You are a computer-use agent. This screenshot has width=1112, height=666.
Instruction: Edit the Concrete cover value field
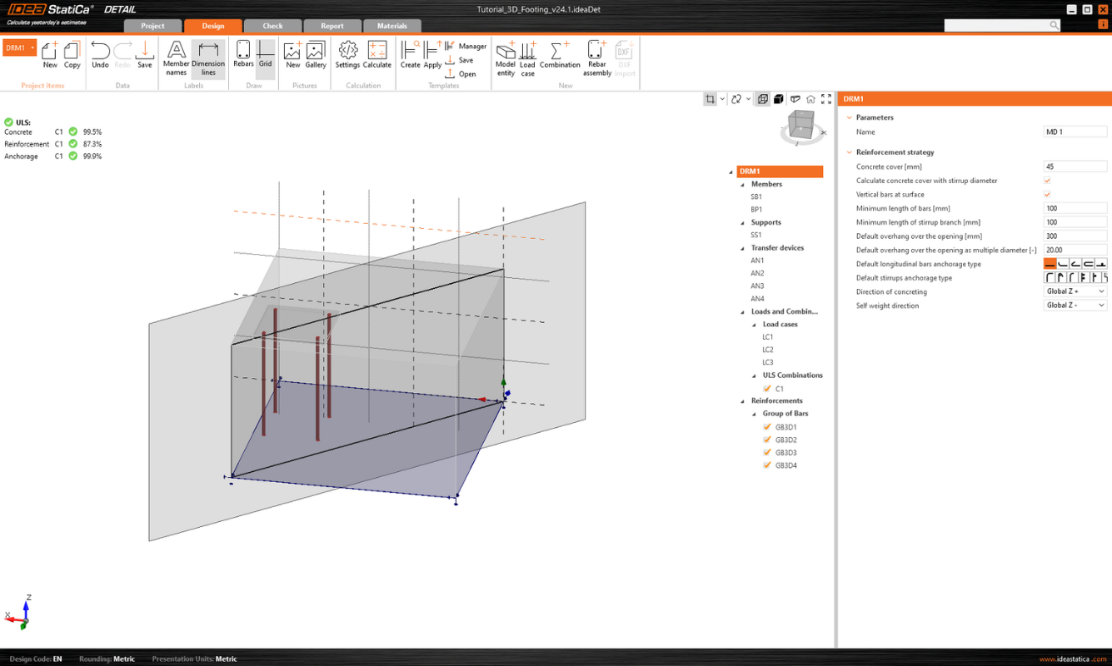1075,166
